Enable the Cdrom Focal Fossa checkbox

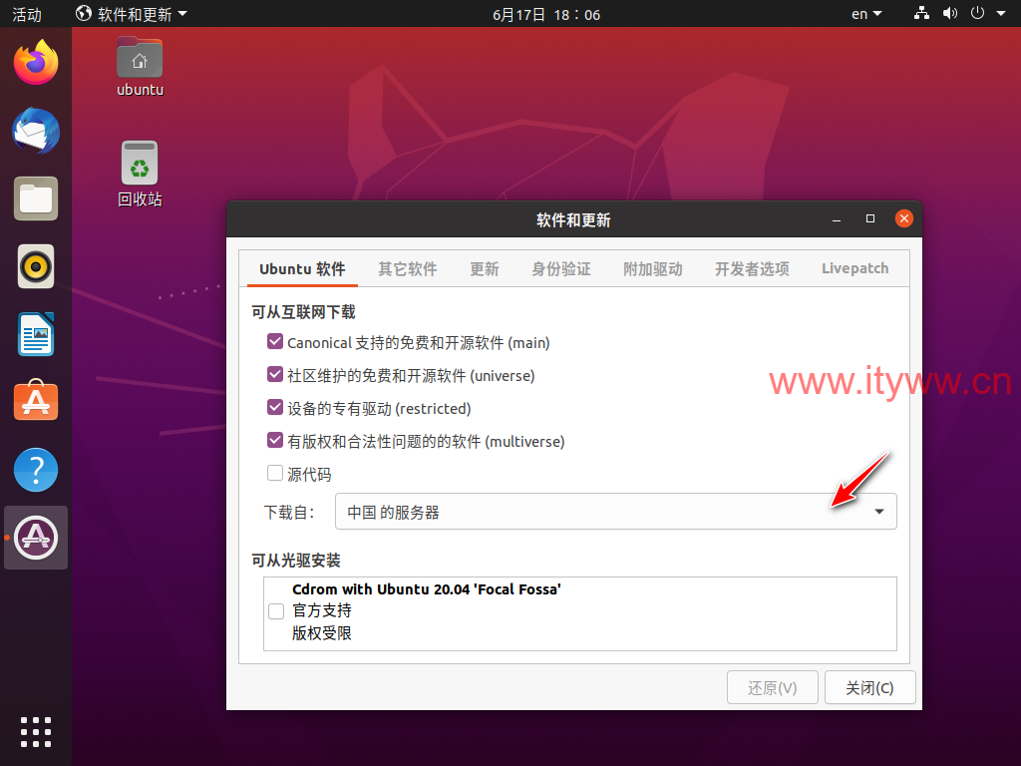(276, 611)
